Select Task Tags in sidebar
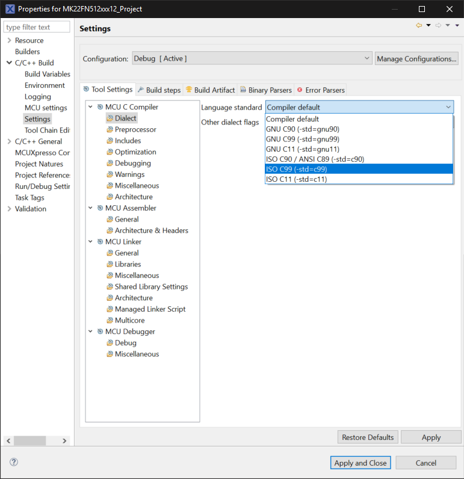 [x=29, y=197]
